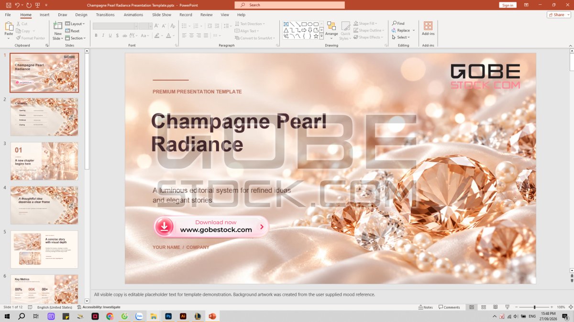Open Section dropdown
This screenshot has height=322, width=574.
(x=76, y=38)
